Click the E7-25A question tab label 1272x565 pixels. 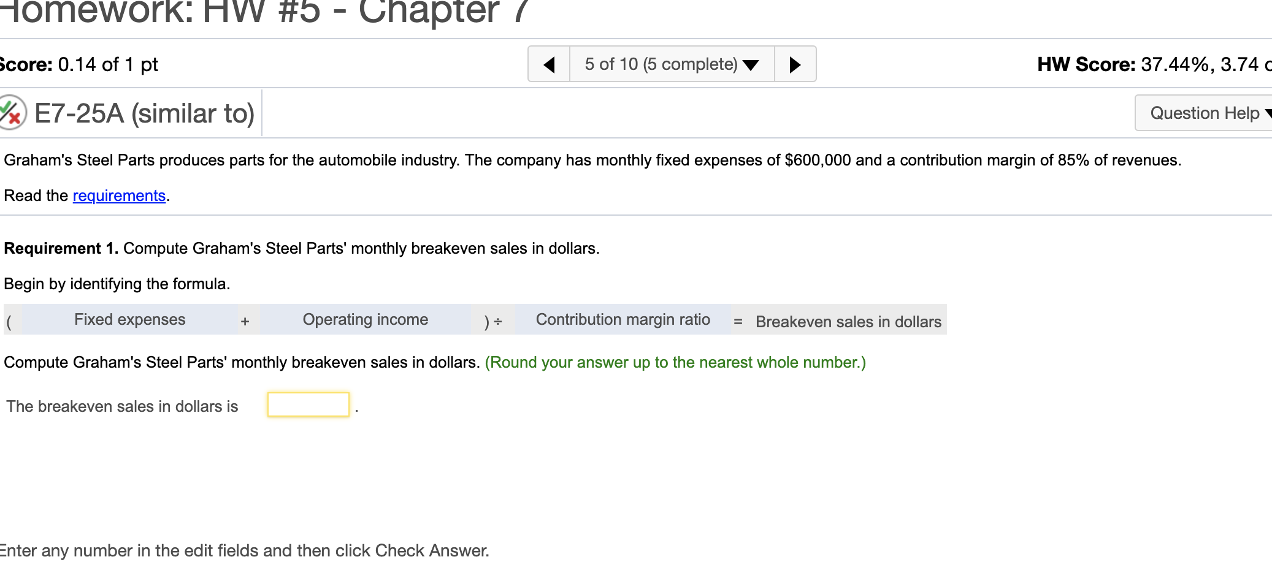144,112
